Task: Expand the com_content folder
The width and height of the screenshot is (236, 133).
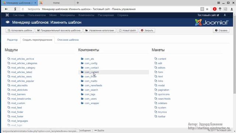Action: click(x=91, y=72)
